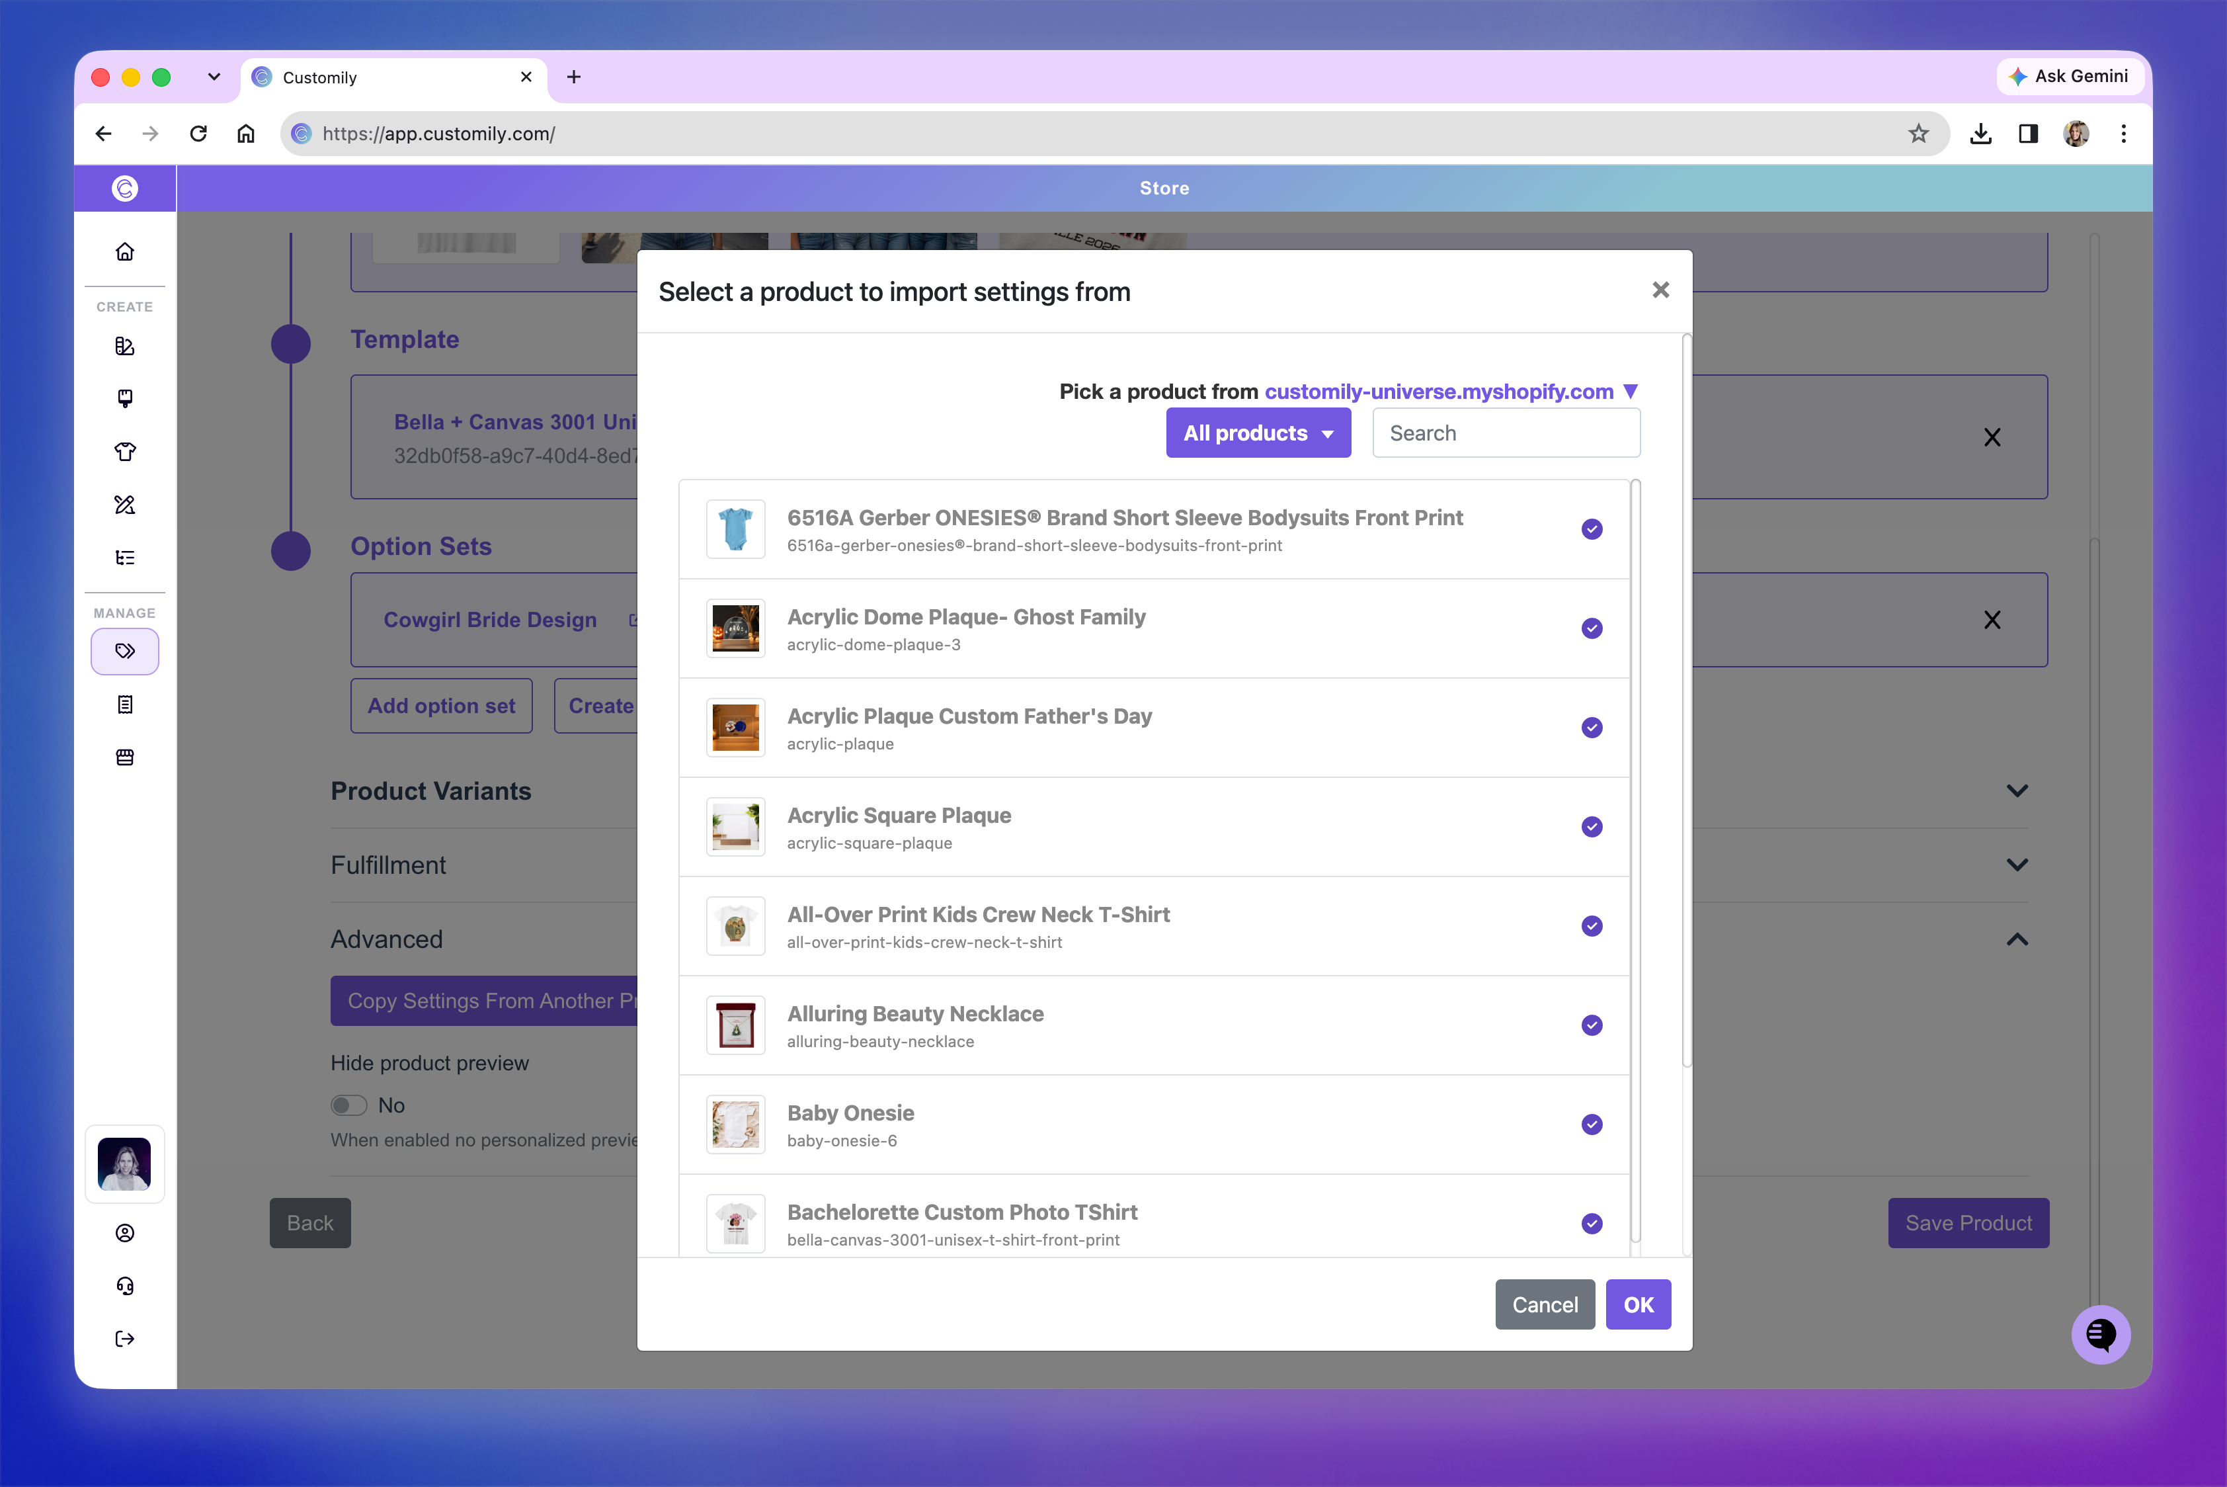Click the Add option set button
This screenshot has height=1487, width=2227.
click(x=441, y=706)
